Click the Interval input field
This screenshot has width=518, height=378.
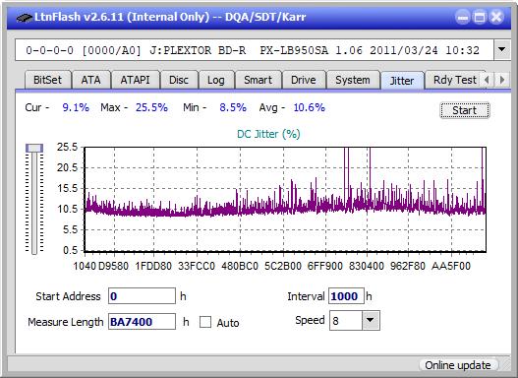tap(346, 296)
